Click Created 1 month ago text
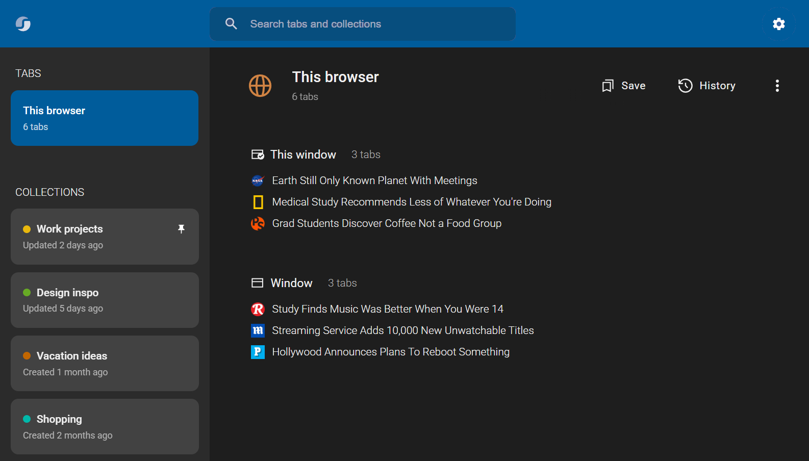The width and height of the screenshot is (809, 461). [65, 372]
